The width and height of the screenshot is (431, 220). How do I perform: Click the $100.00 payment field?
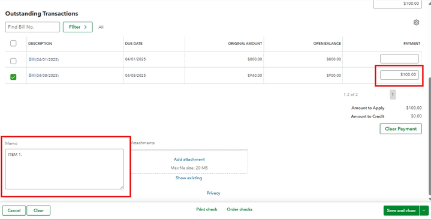point(399,75)
